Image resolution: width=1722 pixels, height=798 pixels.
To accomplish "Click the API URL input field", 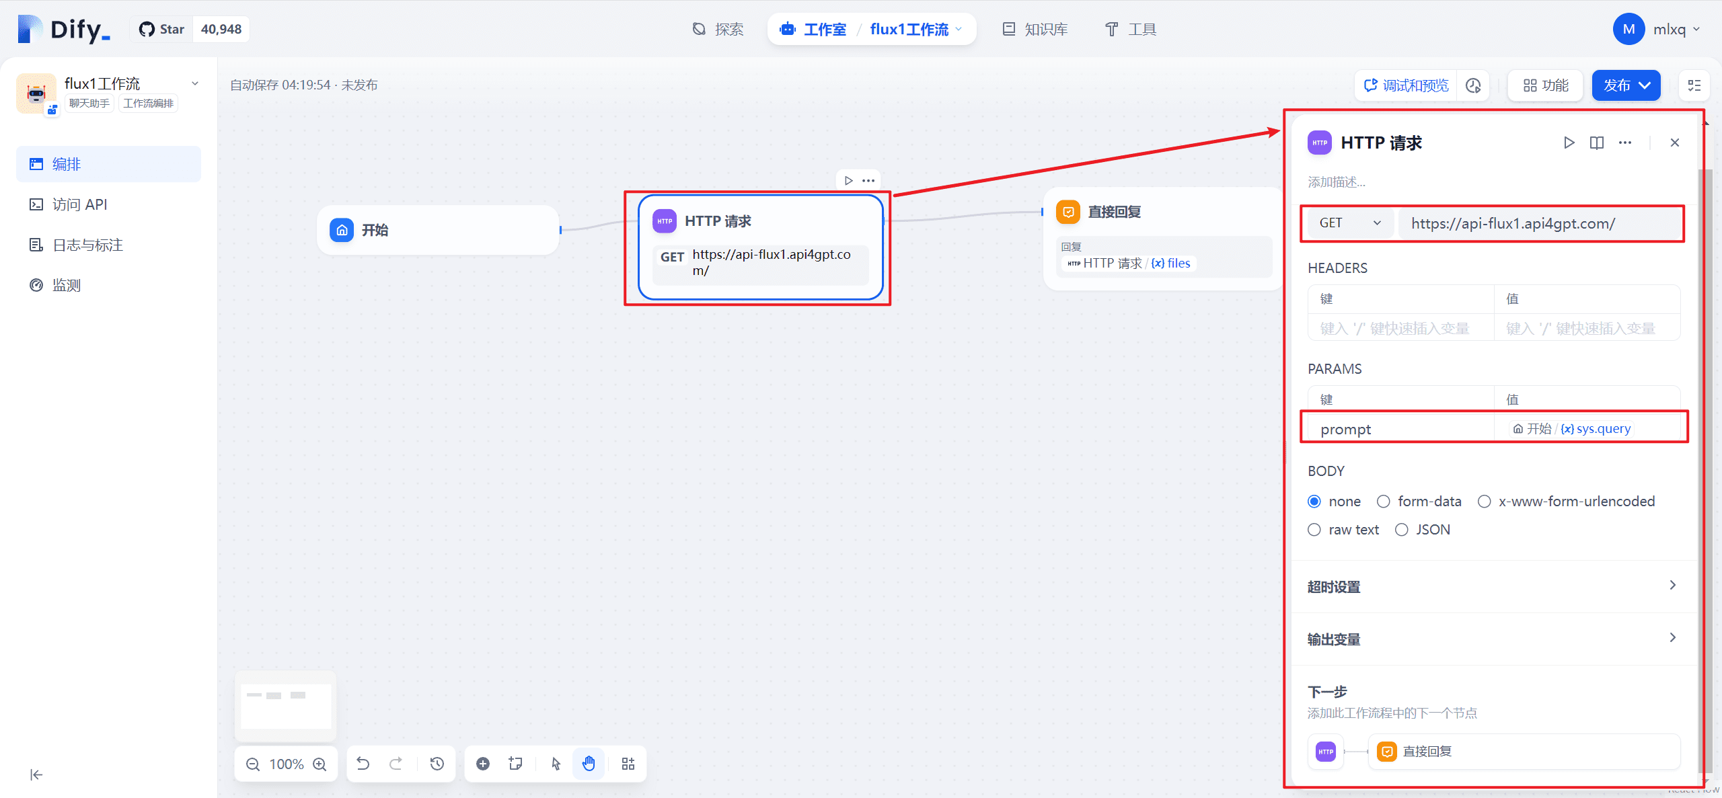I will (x=1539, y=223).
